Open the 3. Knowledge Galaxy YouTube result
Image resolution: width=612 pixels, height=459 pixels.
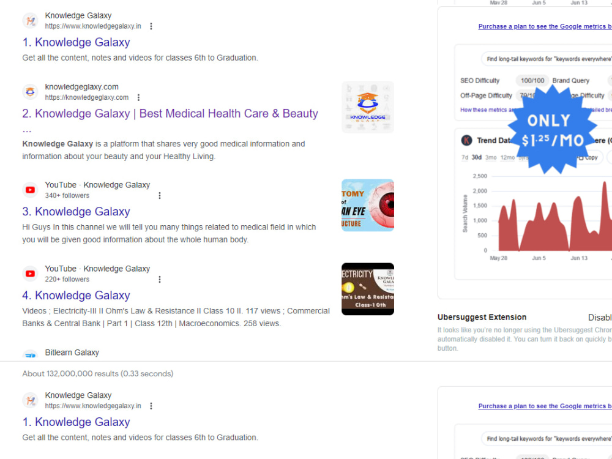tap(76, 212)
